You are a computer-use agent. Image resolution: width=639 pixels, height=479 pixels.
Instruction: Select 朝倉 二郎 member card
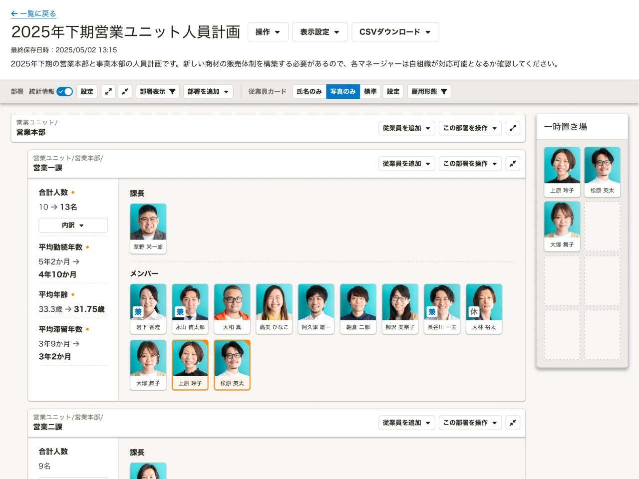click(x=358, y=309)
